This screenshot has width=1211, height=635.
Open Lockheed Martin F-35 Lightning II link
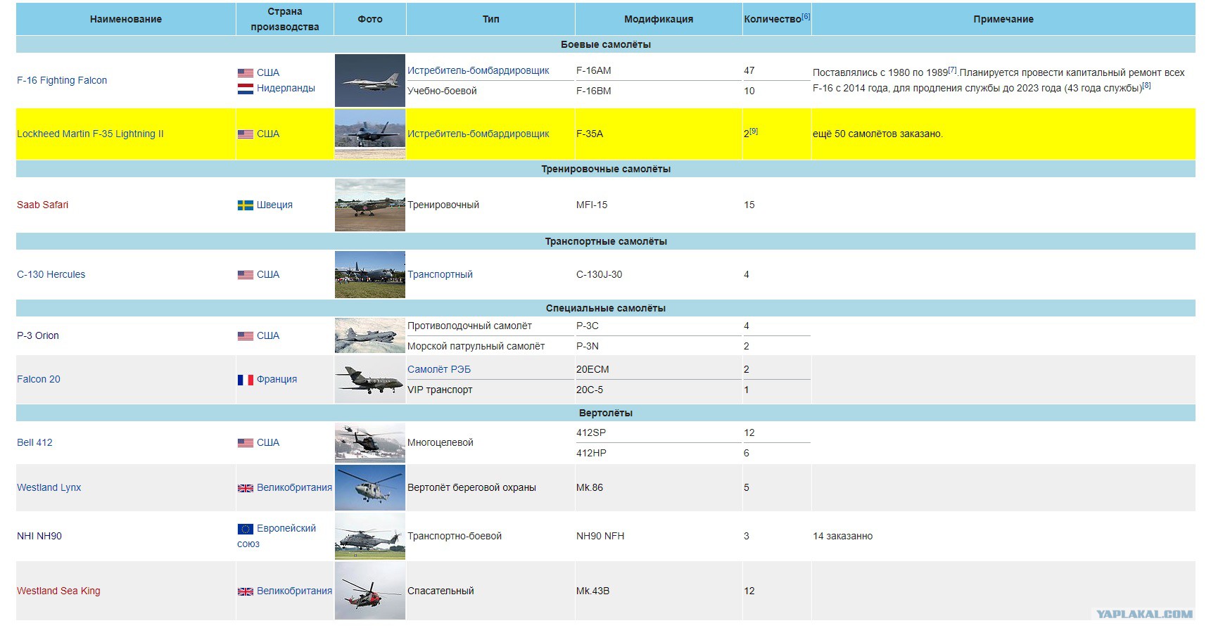[x=90, y=134]
